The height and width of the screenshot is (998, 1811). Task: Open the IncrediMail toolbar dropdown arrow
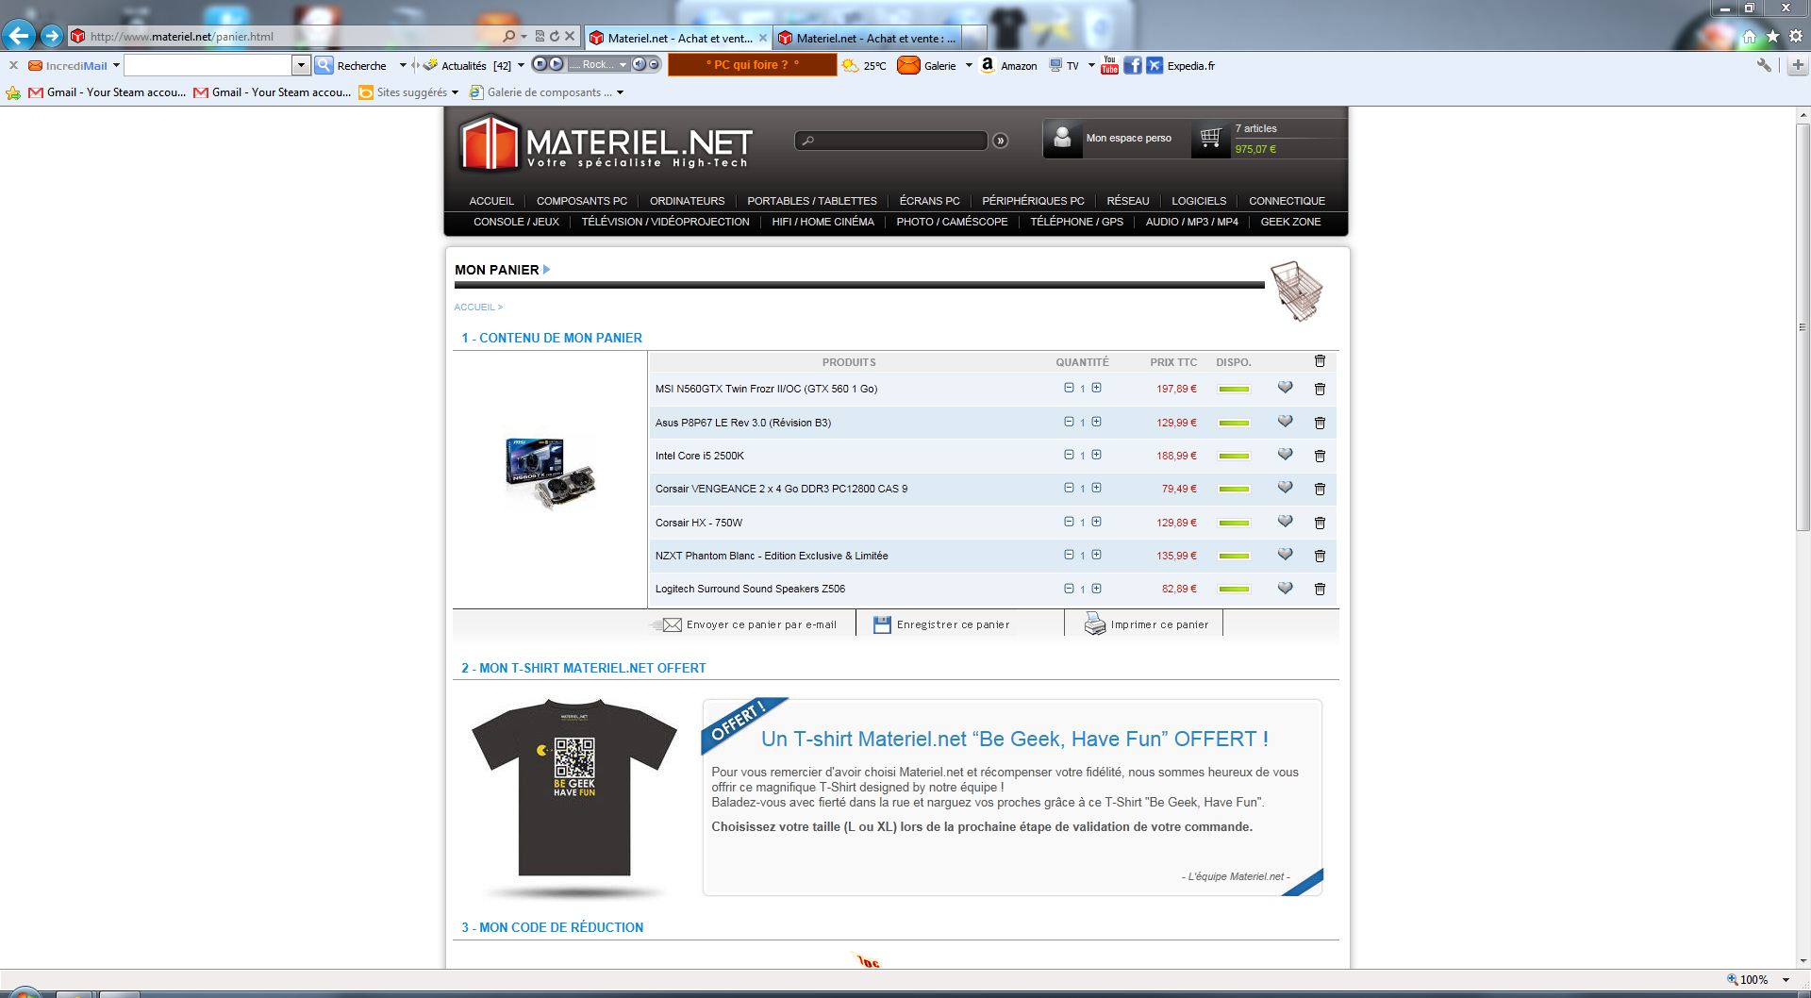point(116,65)
